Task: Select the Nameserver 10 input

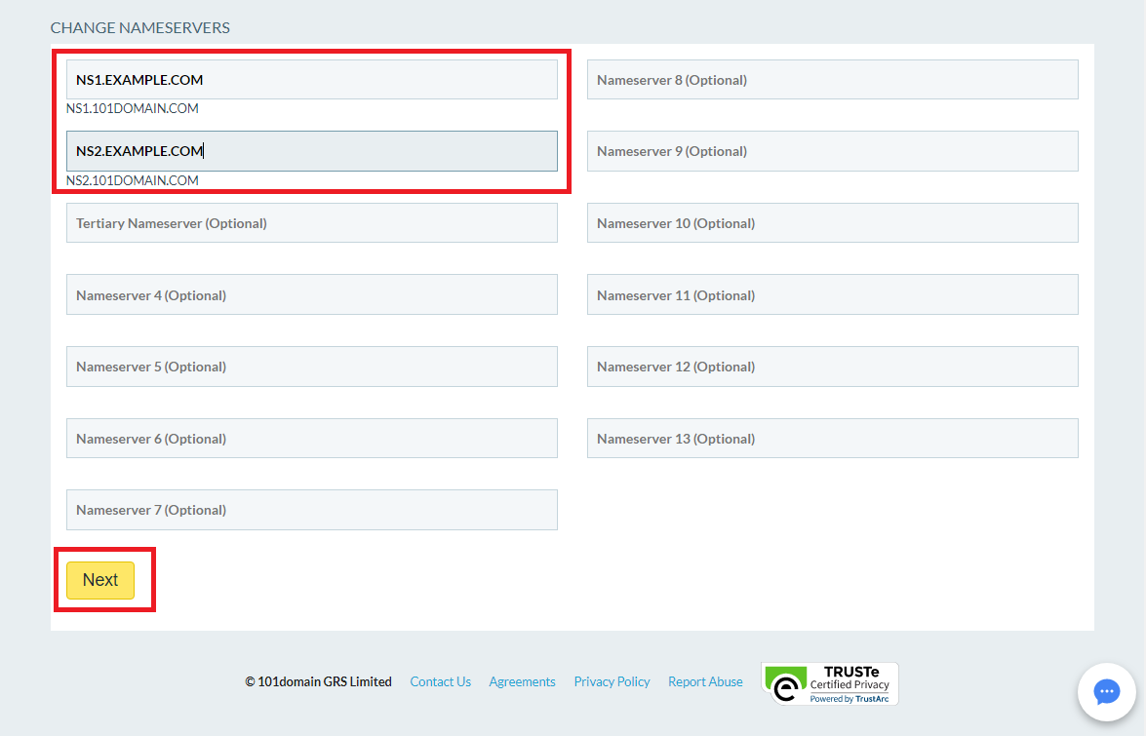Action: pos(832,222)
